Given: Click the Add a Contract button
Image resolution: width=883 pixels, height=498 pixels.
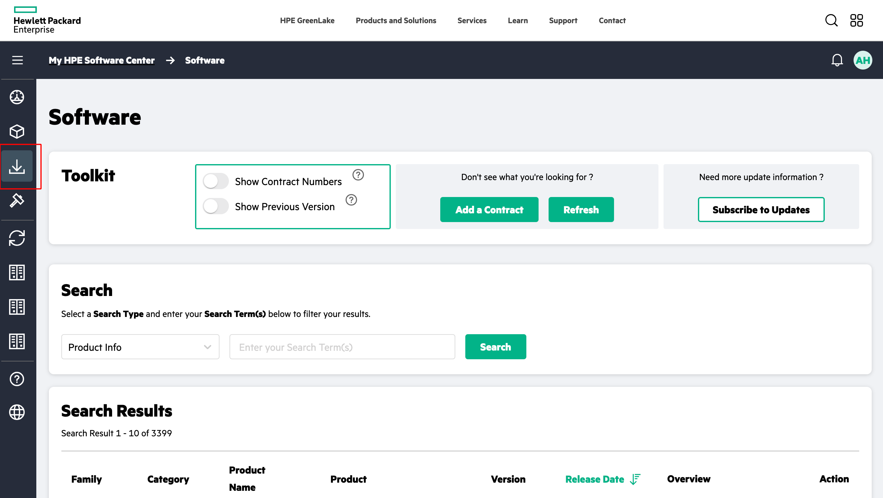Looking at the screenshot, I should [x=489, y=210].
